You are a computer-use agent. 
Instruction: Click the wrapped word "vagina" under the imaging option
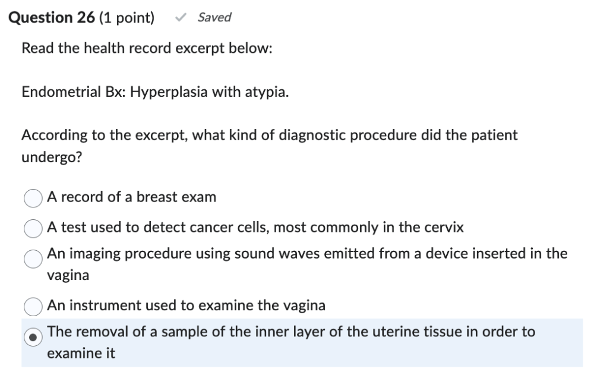(x=68, y=276)
